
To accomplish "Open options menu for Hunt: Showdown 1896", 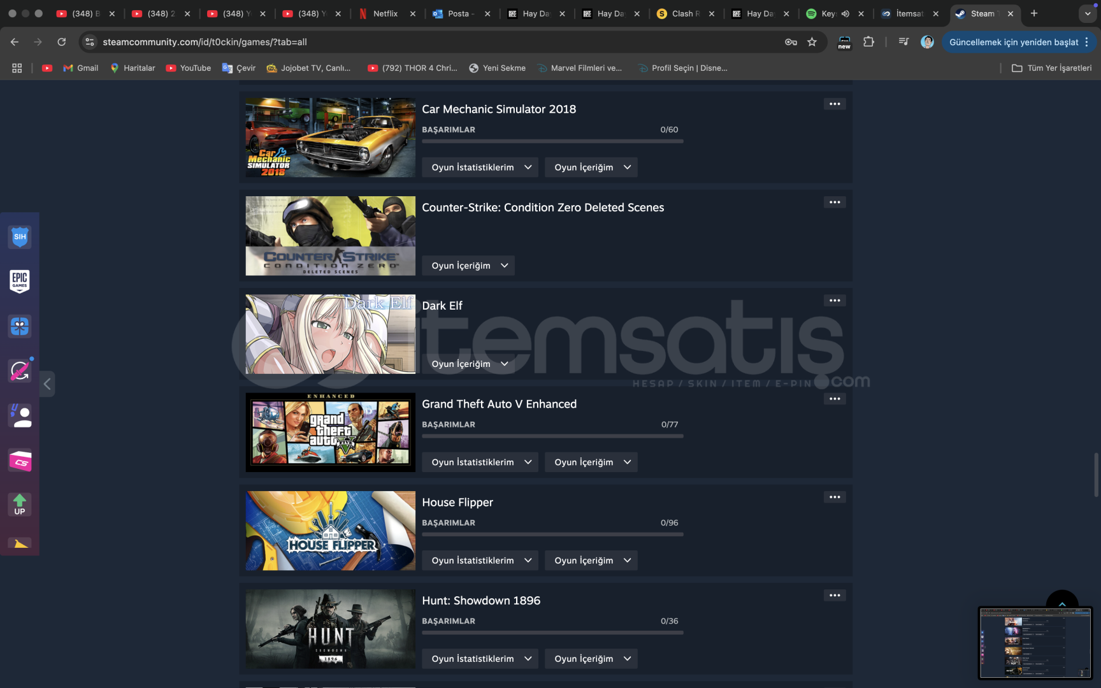I will 835,596.
